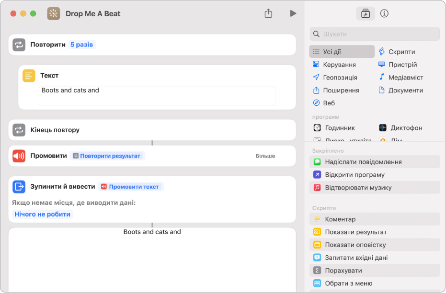Open the Нічого не робити option menu

pyautogui.click(x=42, y=214)
